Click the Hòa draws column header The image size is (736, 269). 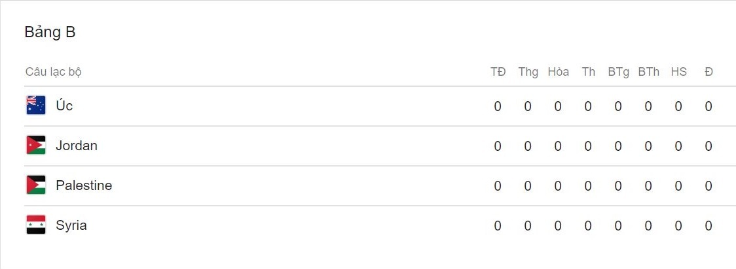point(558,72)
